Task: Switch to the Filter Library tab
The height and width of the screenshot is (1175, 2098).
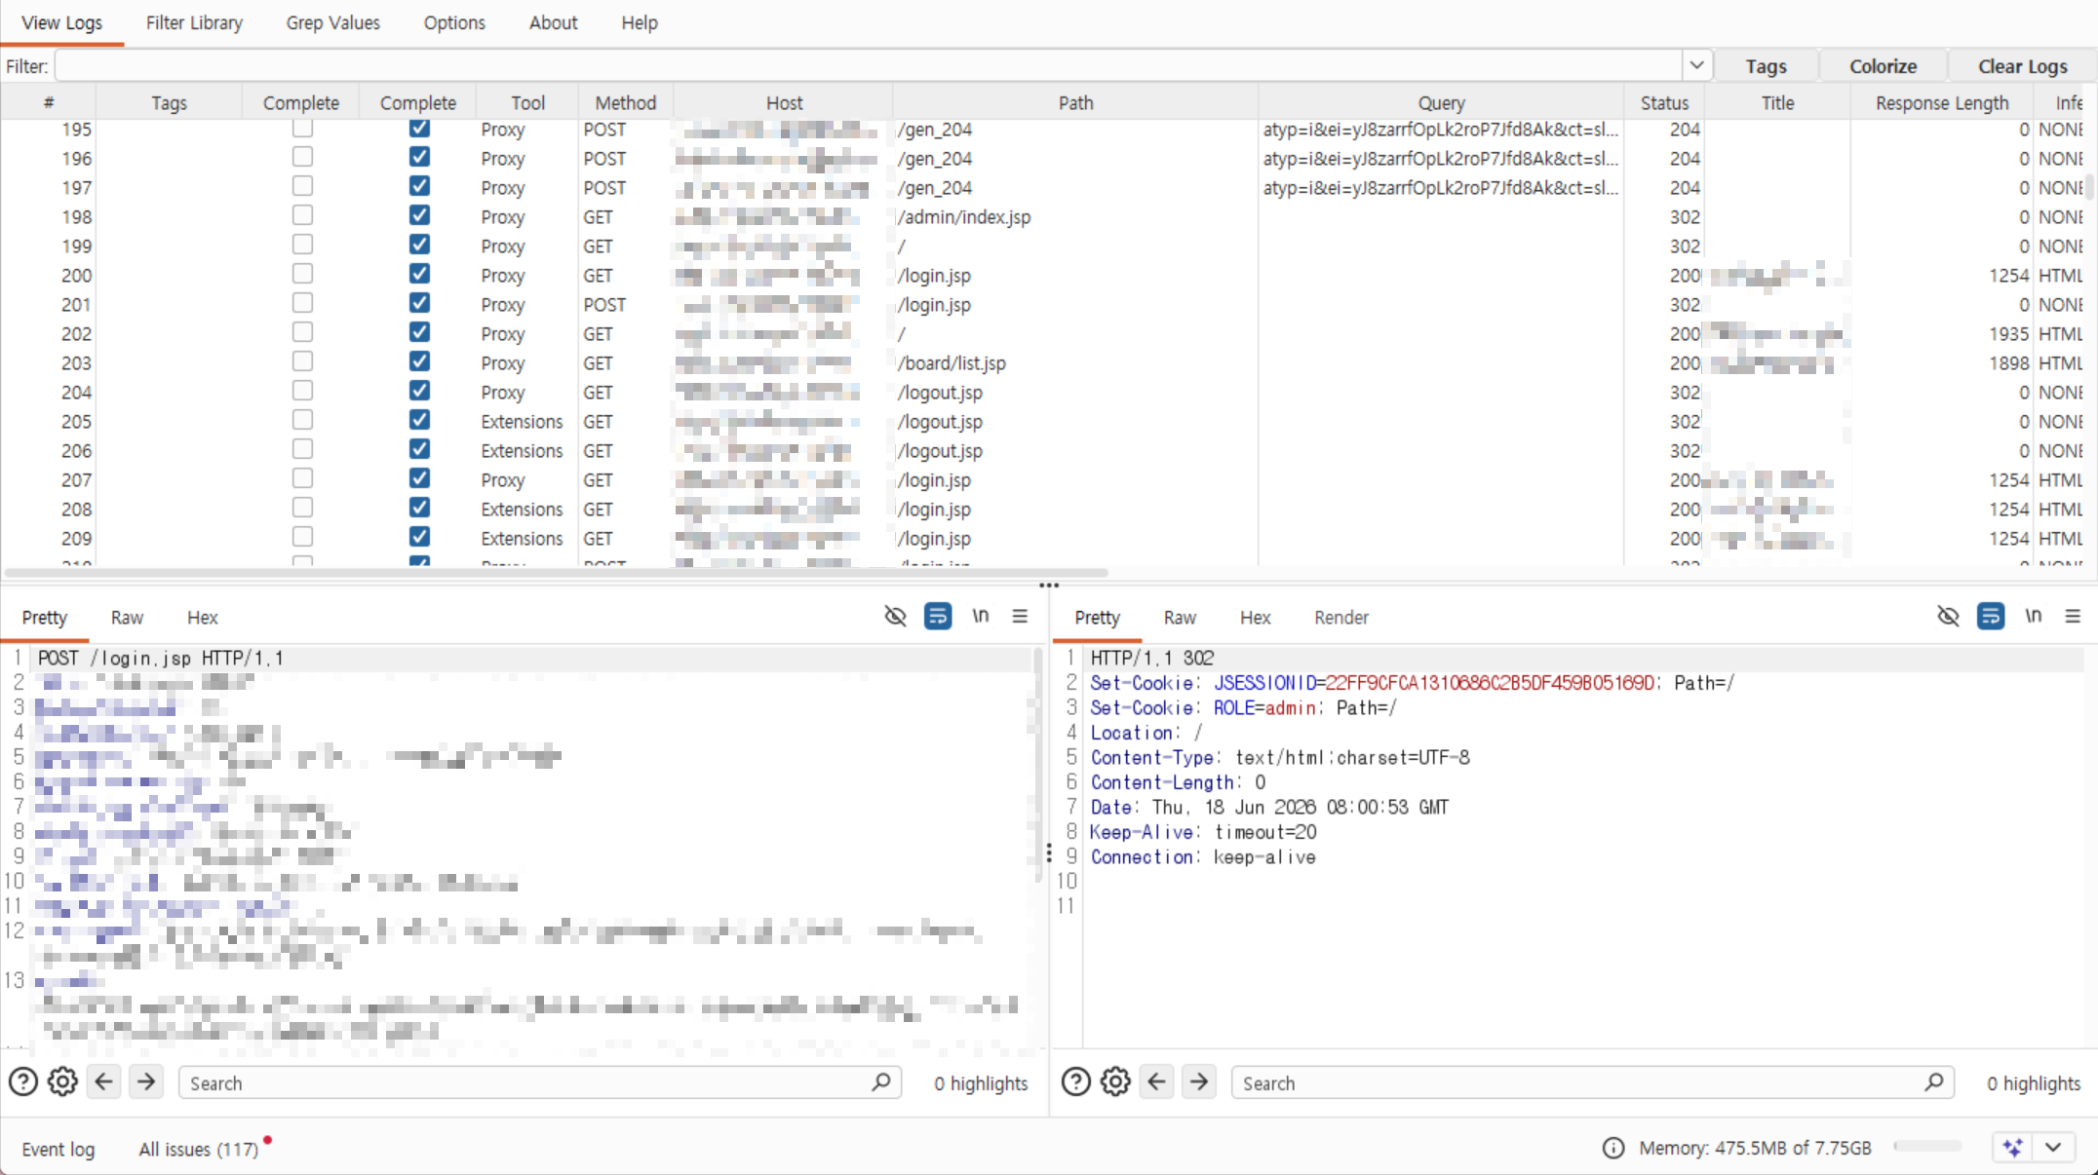Action: click(194, 22)
